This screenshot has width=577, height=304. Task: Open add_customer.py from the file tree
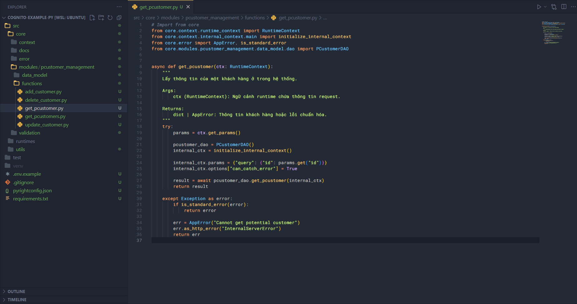43,92
